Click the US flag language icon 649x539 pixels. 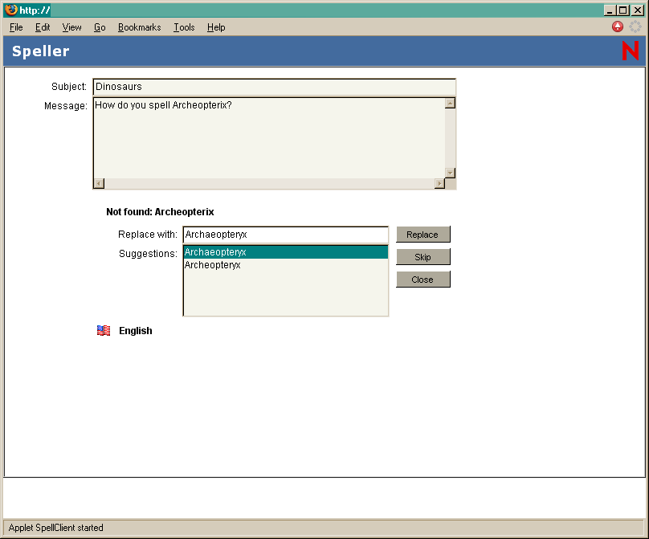click(x=104, y=330)
